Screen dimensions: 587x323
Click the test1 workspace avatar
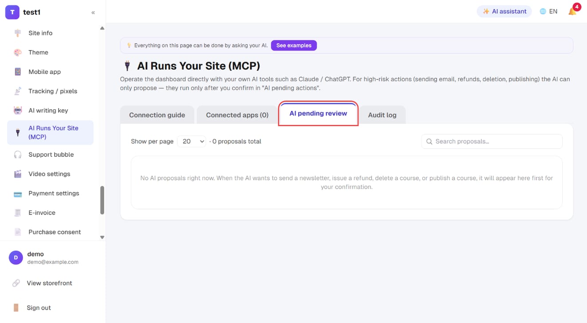(x=12, y=12)
